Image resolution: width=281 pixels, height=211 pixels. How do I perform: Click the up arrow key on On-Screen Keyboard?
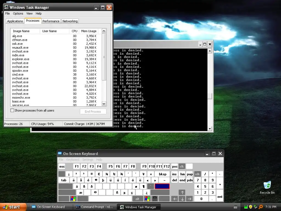(182, 193)
